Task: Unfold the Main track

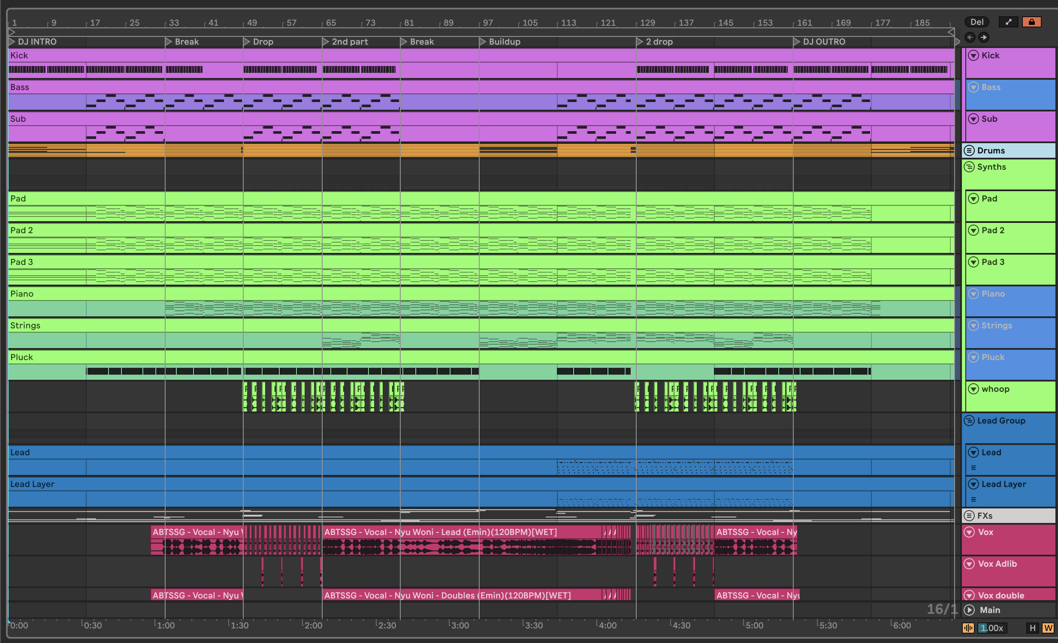Action: [969, 610]
